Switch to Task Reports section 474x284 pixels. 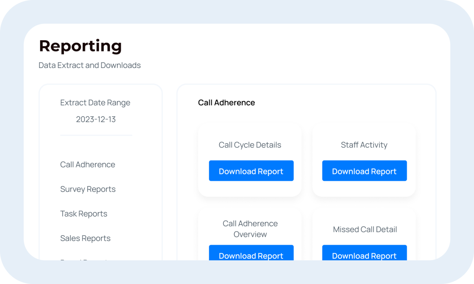click(x=84, y=213)
